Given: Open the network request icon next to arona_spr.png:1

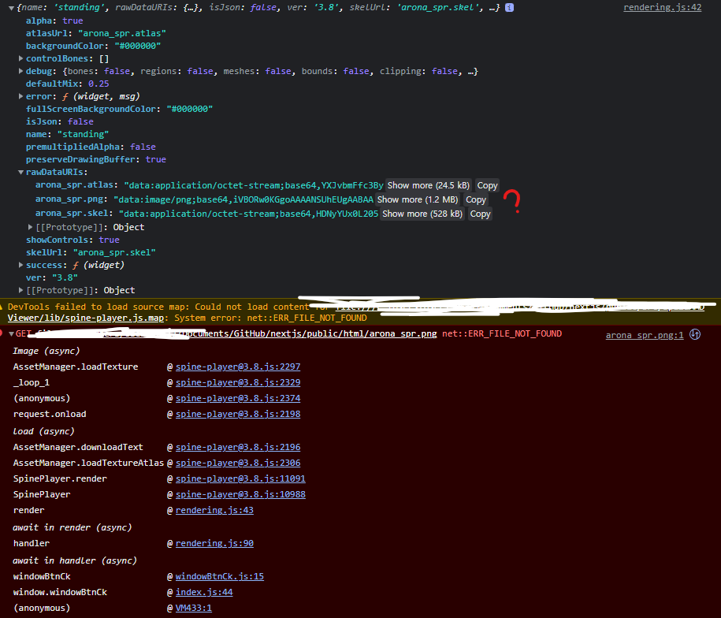Looking at the screenshot, I should [694, 333].
